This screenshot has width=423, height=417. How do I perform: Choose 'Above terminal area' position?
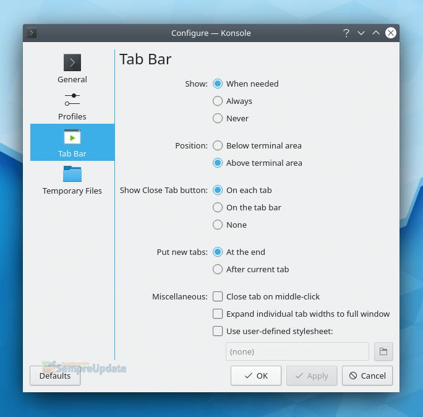point(257,163)
